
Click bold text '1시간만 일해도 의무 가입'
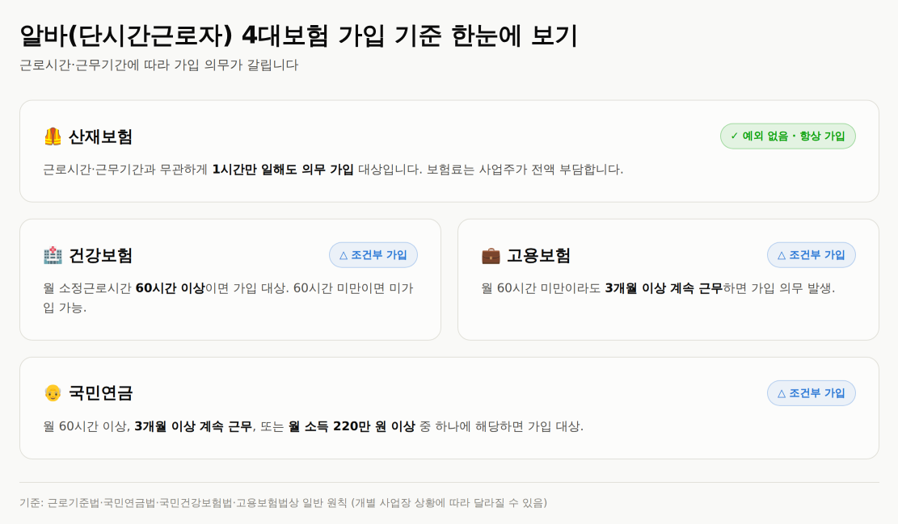(283, 170)
